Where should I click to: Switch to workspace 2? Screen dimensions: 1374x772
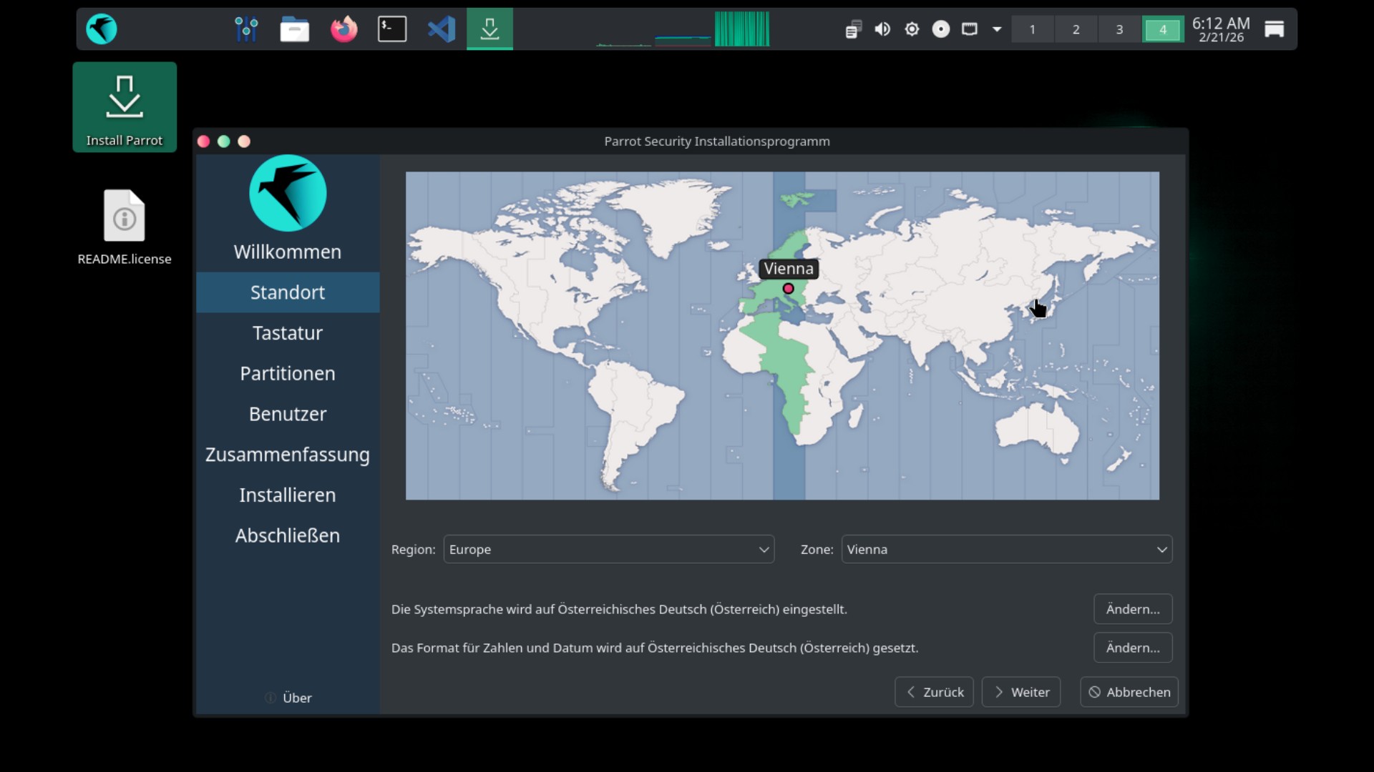pos(1076,29)
